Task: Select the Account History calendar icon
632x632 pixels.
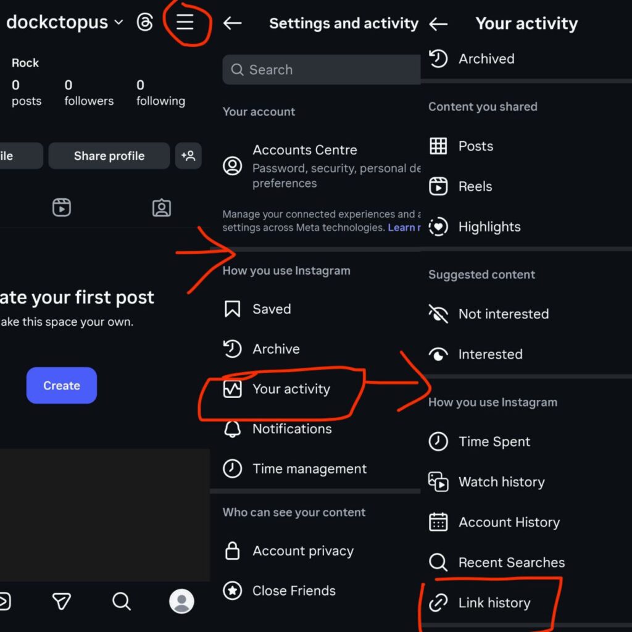Action: [x=438, y=522]
